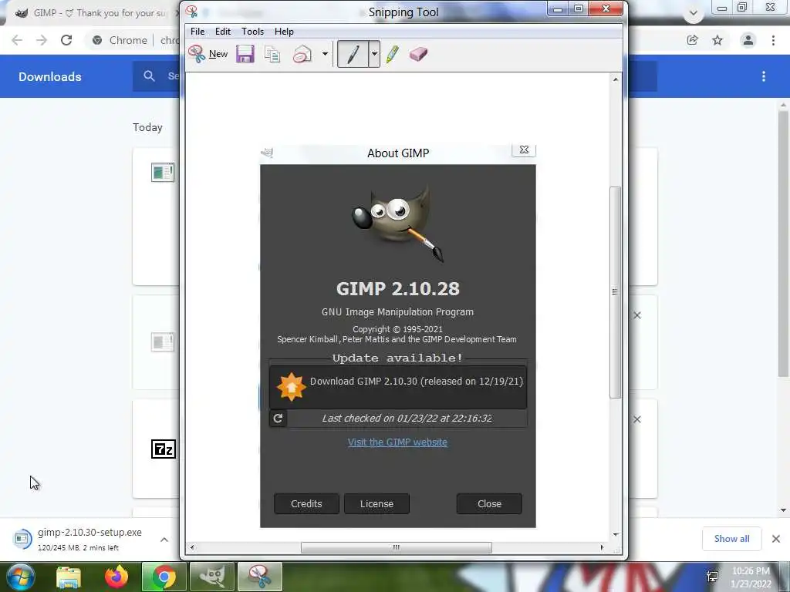The height and width of the screenshot is (592, 790).
Task: Click Snipping Tool horizontal scrollbar thumb
Action: coord(396,547)
